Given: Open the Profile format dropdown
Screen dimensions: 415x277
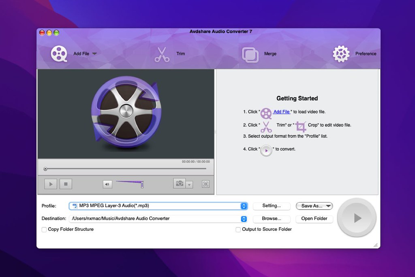Looking at the screenshot, I should click(x=244, y=206).
